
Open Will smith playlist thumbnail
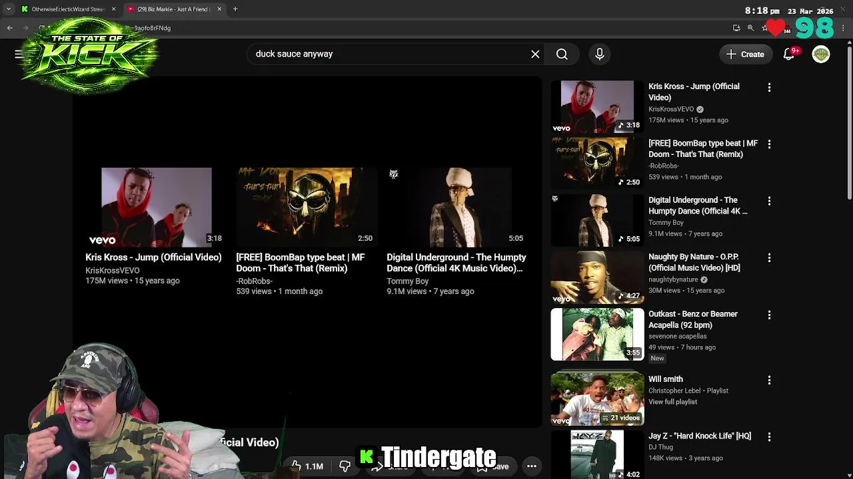tap(597, 399)
